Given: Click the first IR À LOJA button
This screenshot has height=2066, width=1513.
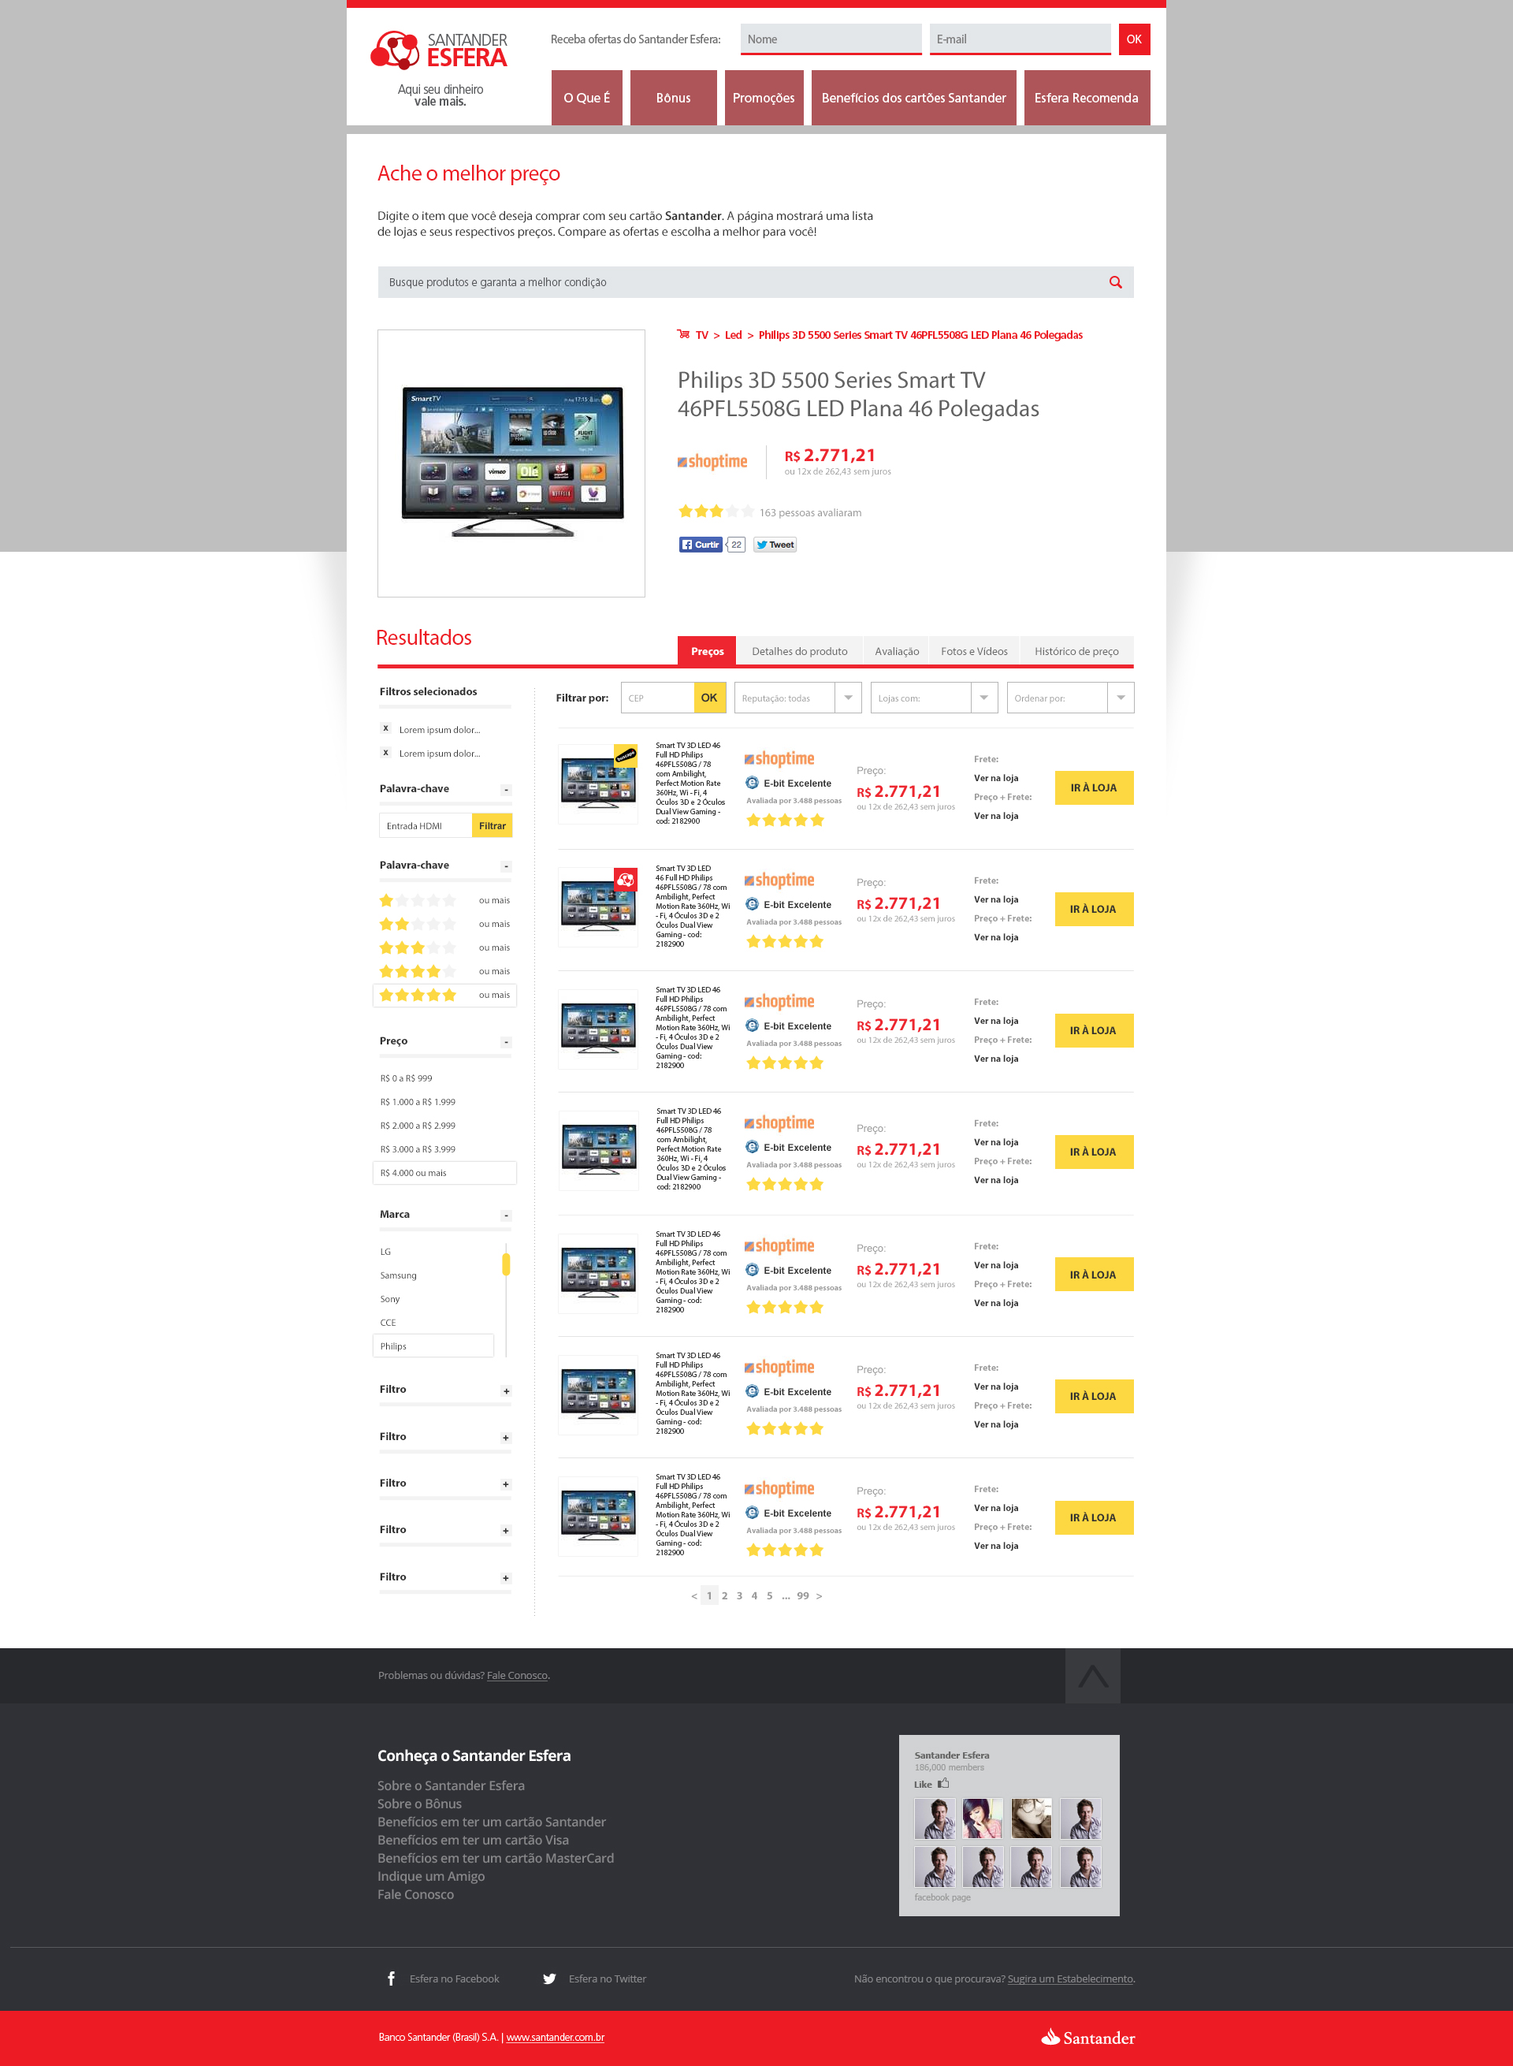Looking at the screenshot, I should click(x=1094, y=788).
